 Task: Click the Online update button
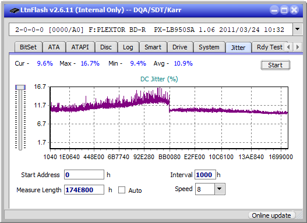click(x=271, y=215)
